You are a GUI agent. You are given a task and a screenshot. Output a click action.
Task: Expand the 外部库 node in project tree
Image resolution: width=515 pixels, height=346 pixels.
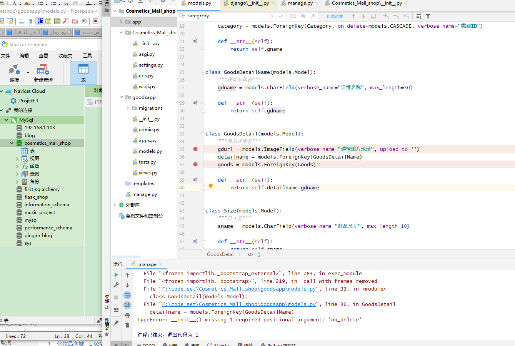pyautogui.click(x=115, y=205)
